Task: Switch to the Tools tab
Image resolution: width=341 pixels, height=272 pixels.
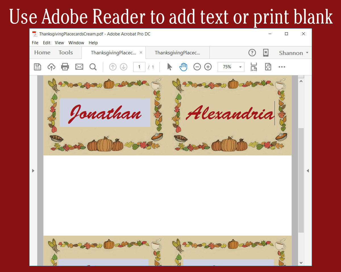Action: click(66, 53)
